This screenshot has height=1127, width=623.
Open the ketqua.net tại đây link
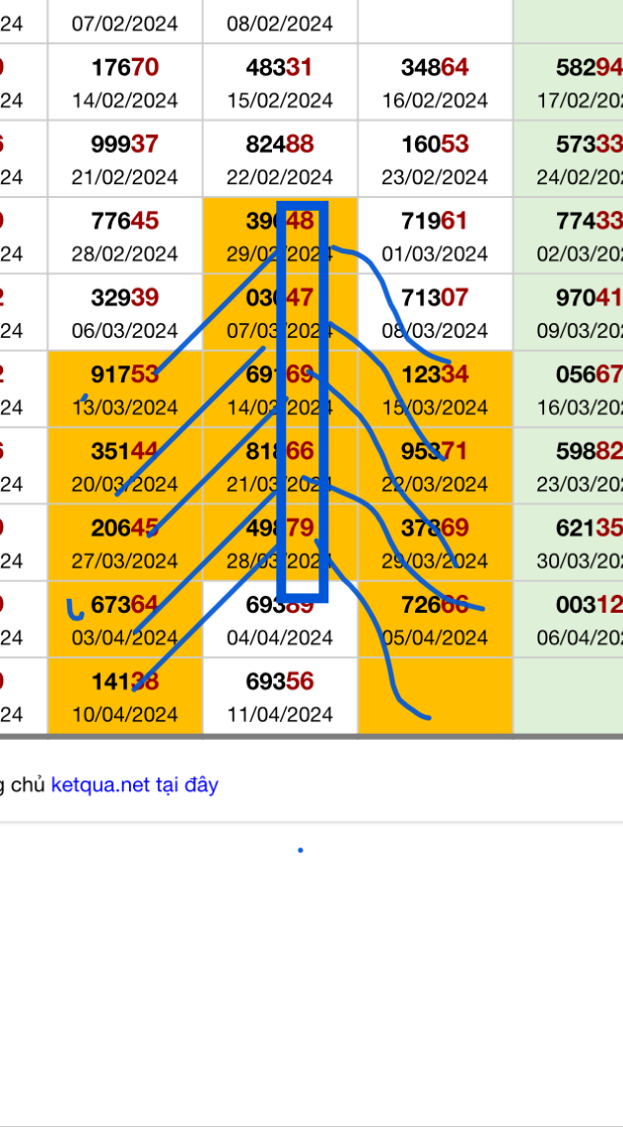point(134,784)
